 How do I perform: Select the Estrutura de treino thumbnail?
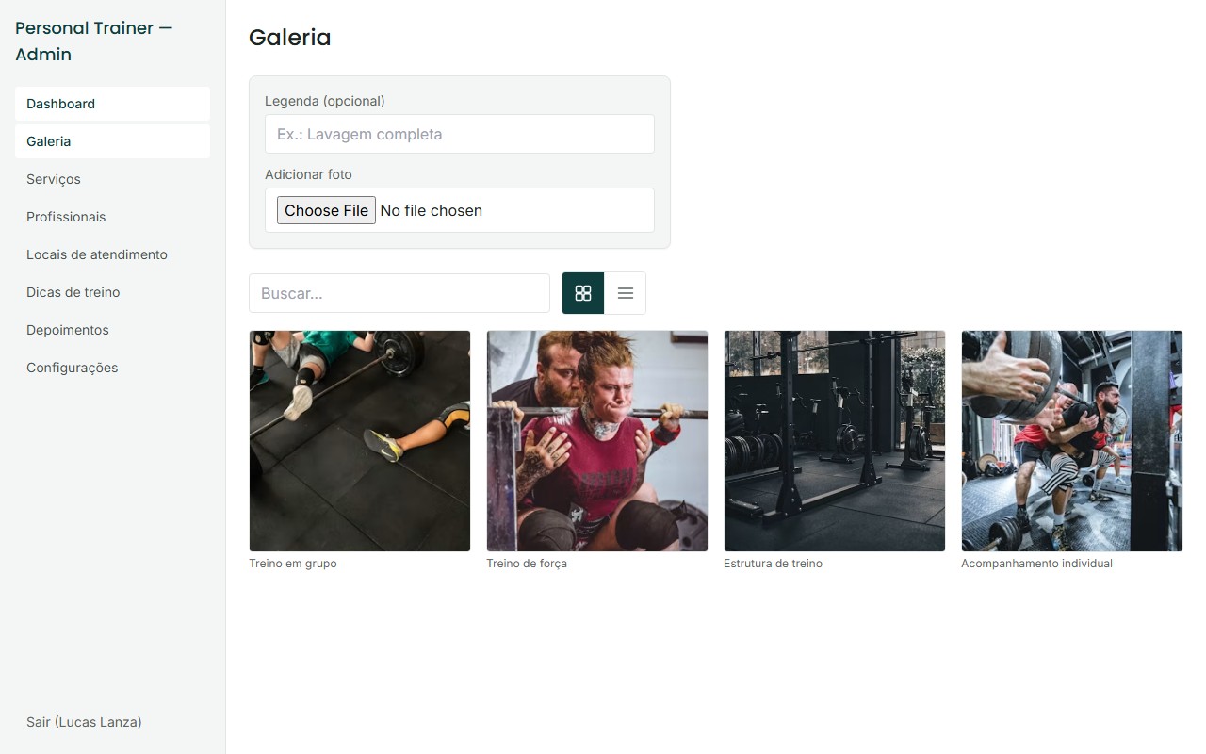coord(835,441)
